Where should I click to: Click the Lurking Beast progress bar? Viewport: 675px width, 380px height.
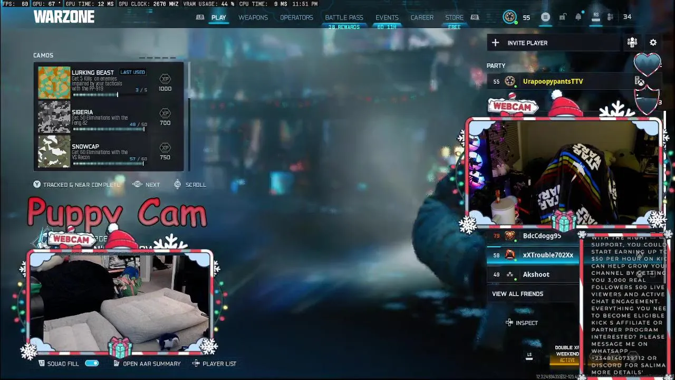point(109,95)
